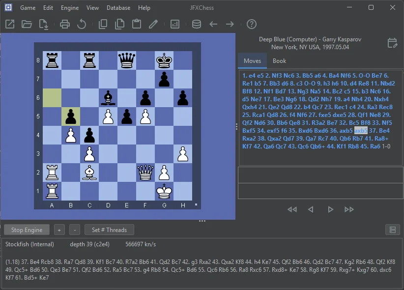
Task: Click the black king on g8
Action: 164,60
